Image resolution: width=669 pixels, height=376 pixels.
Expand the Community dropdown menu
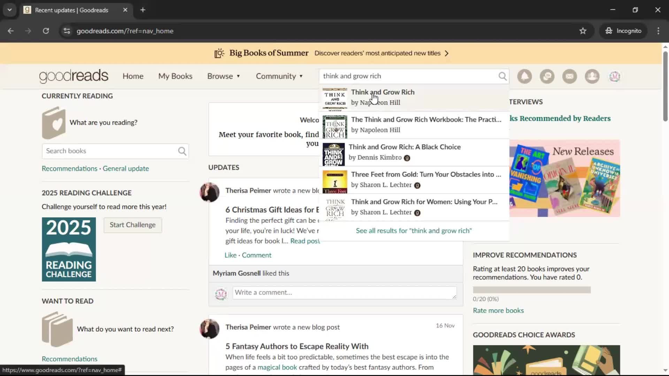pyautogui.click(x=279, y=76)
